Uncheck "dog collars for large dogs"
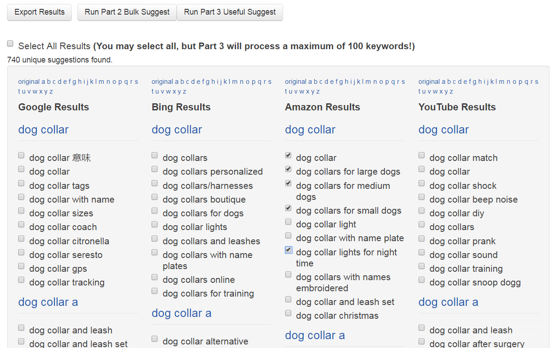Viewport: 554px width, 348px height. (288, 169)
